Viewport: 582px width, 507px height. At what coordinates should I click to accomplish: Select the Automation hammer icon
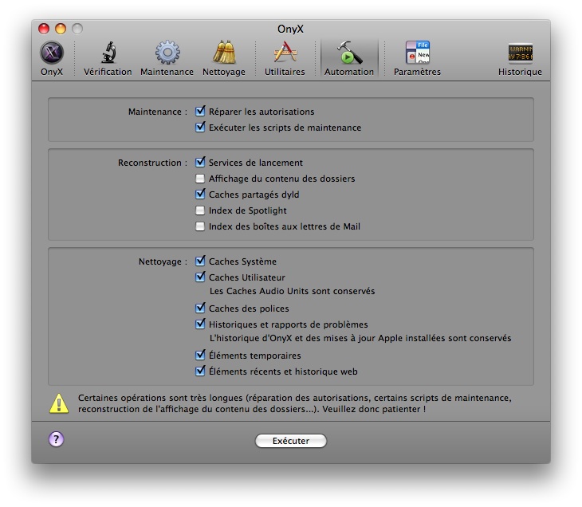pos(349,53)
